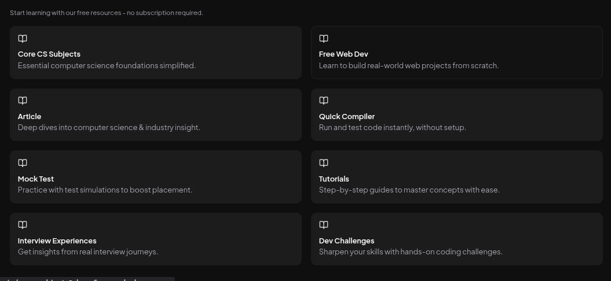Click the book icon above Tutorials
611x281 pixels.
pyautogui.click(x=323, y=162)
